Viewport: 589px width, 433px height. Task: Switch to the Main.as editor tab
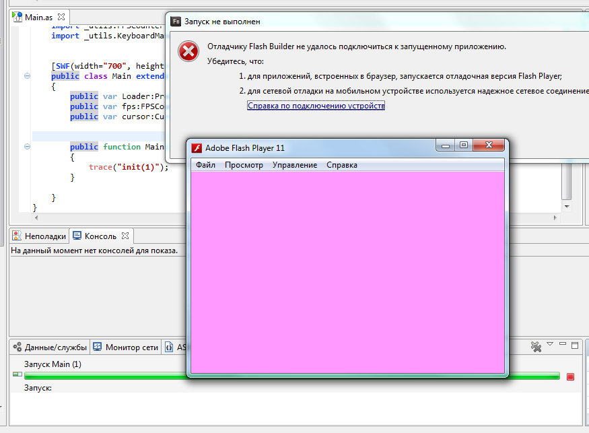point(38,18)
